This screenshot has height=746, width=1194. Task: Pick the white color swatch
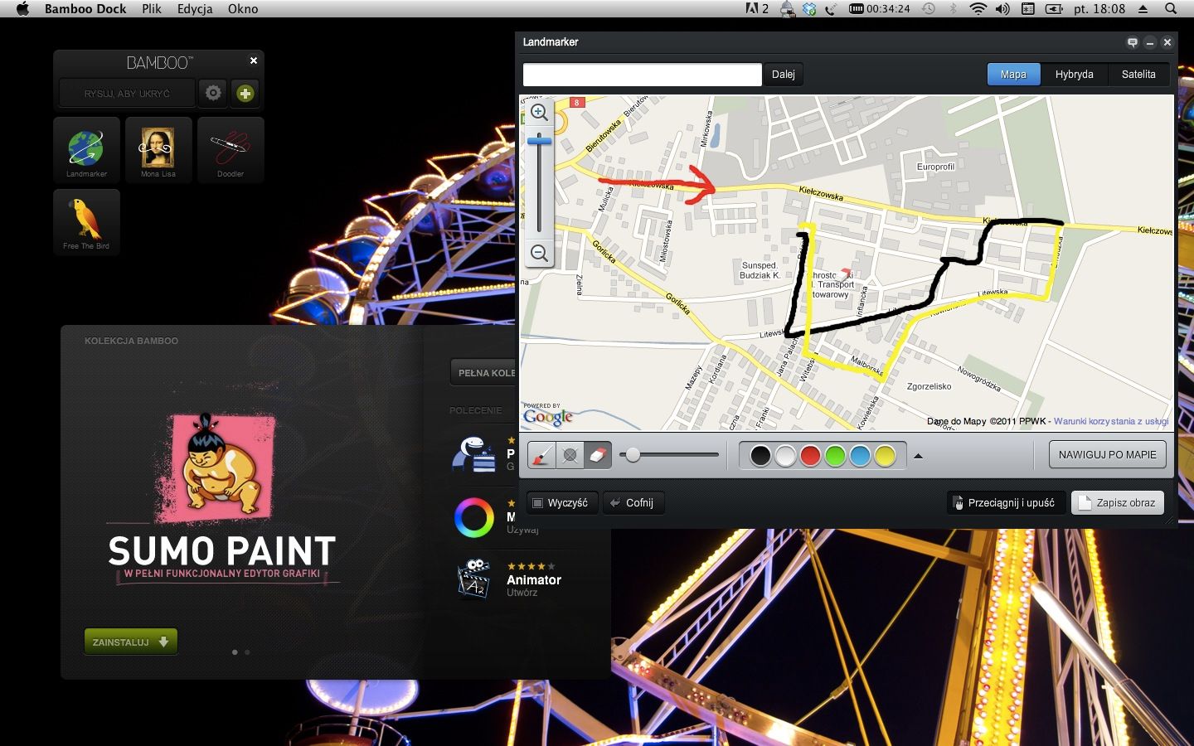tap(785, 456)
